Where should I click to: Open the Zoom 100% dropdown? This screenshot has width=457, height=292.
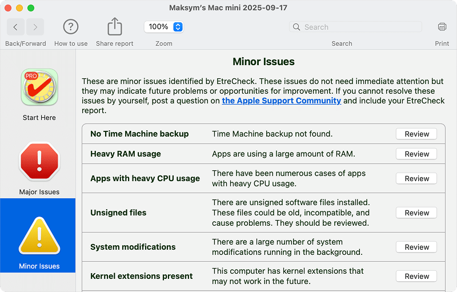164,27
